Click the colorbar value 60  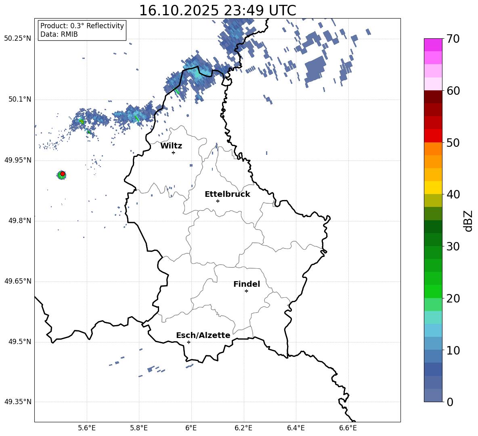point(453,91)
